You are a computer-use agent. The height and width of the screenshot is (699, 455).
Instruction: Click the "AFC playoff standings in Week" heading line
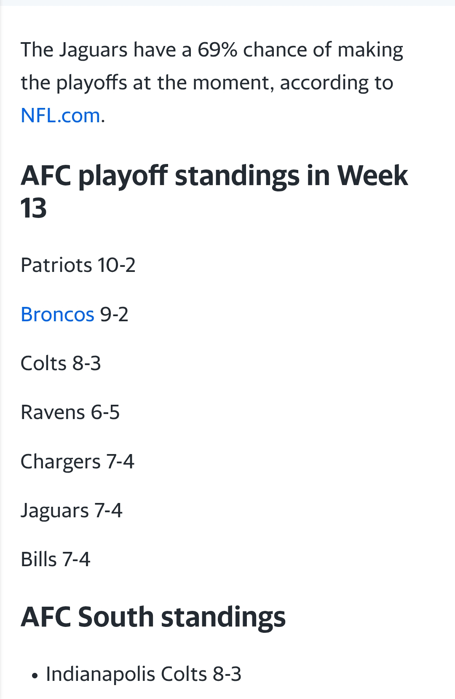pos(214,175)
